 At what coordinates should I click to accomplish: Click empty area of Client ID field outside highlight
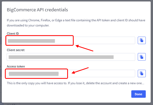pos(104,40)
